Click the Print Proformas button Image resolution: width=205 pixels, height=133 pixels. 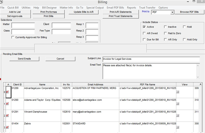point(49,12)
